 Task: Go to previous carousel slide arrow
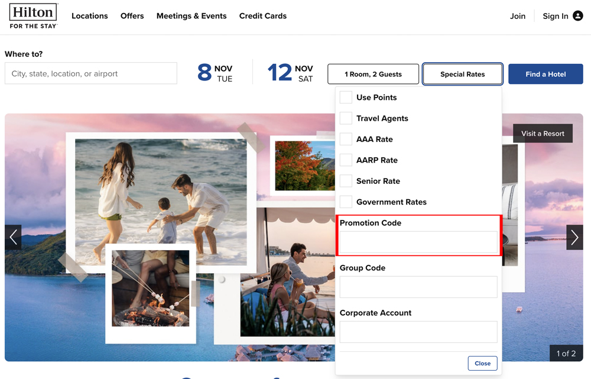[13, 237]
